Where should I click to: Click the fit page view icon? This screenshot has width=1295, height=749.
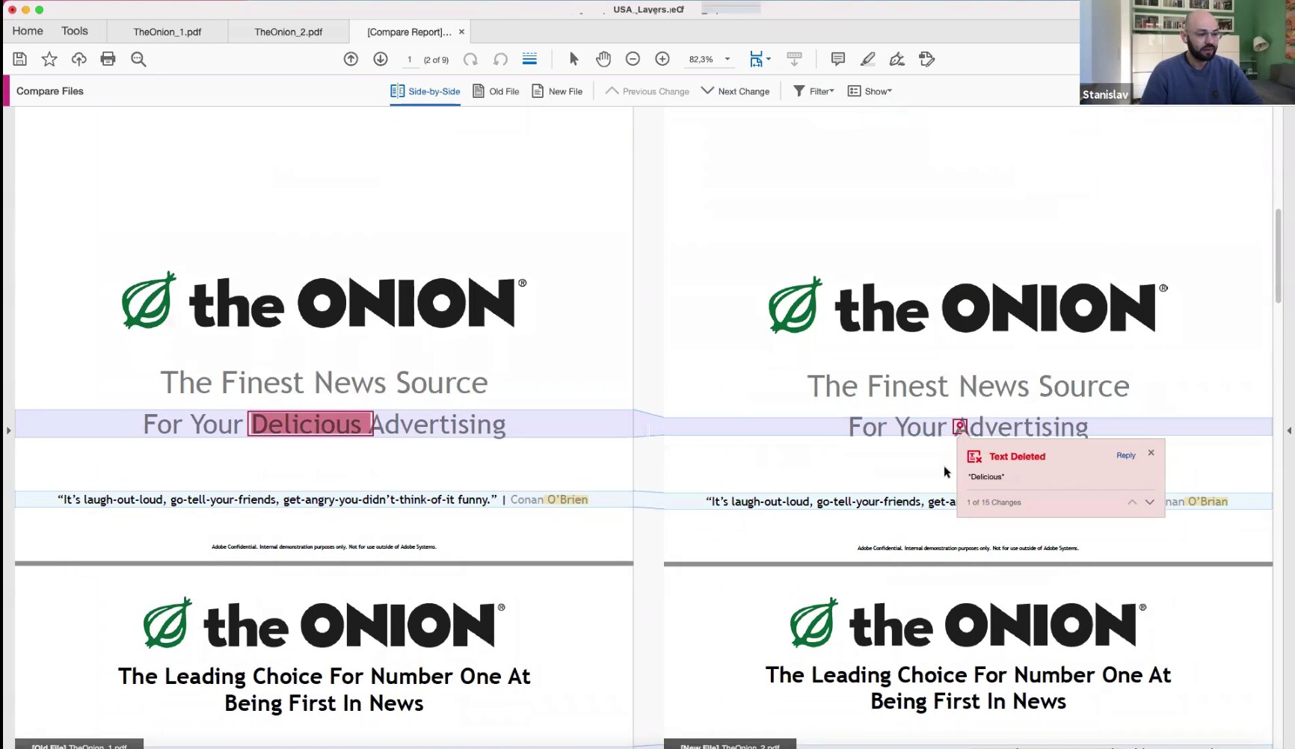[756, 59]
